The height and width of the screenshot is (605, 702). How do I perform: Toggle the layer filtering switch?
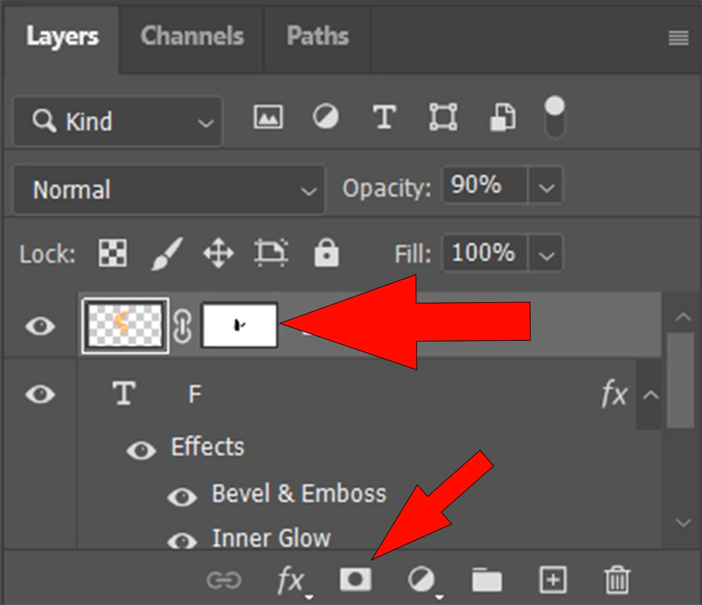click(x=555, y=117)
